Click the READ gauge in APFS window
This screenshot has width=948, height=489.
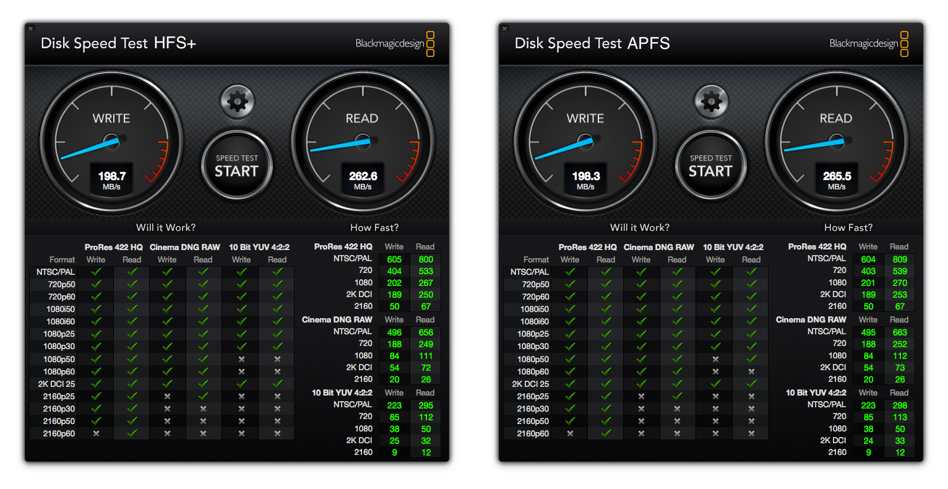836,141
